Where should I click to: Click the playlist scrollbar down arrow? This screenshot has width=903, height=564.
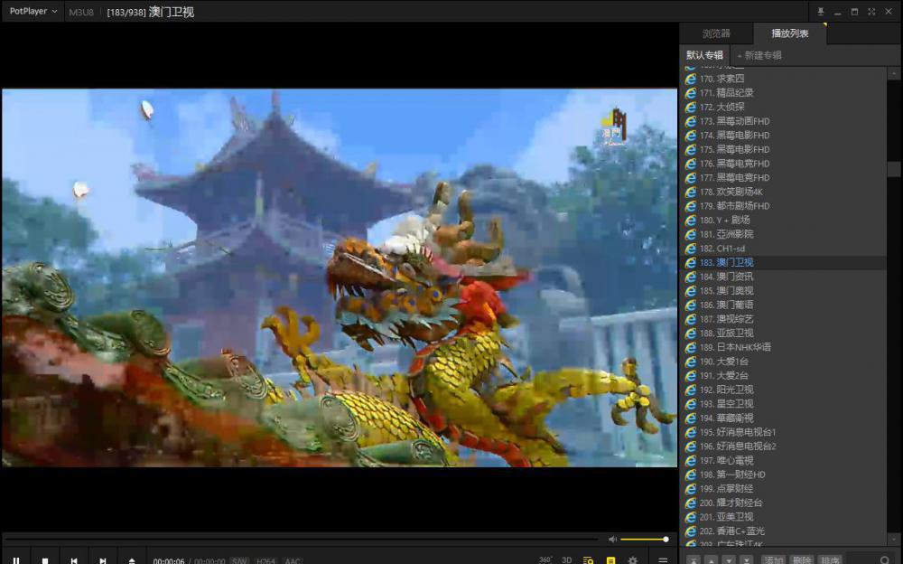[x=894, y=538]
